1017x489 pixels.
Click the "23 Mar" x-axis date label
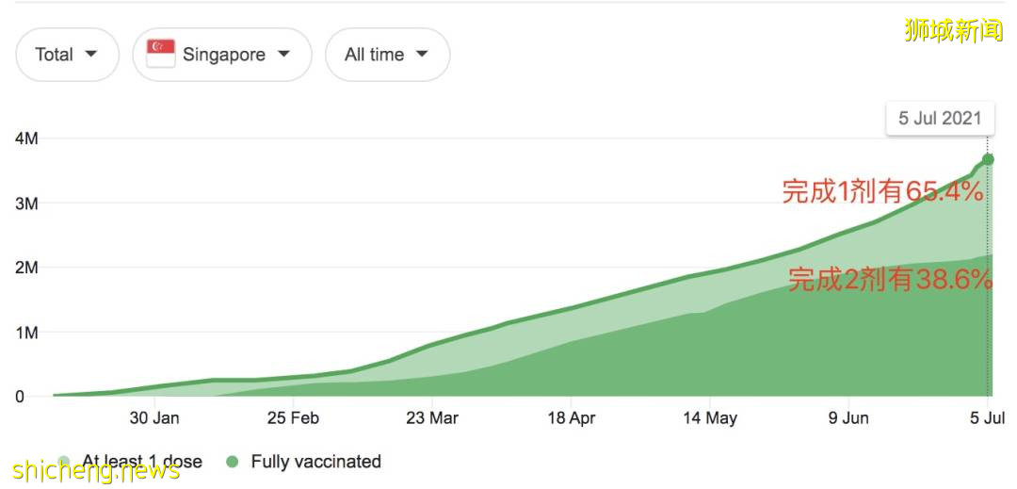tap(432, 417)
